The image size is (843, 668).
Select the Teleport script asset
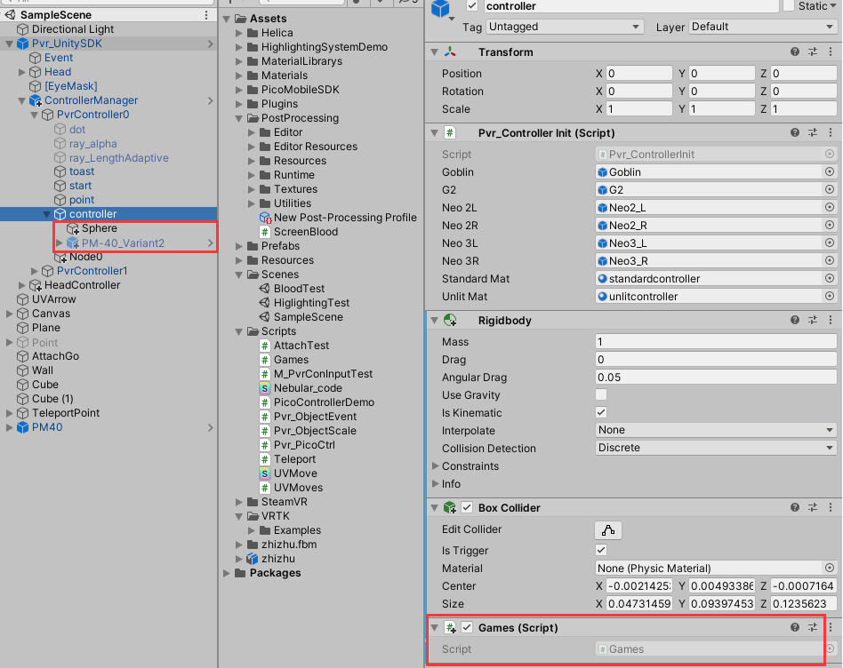click(x=294, y=459)
